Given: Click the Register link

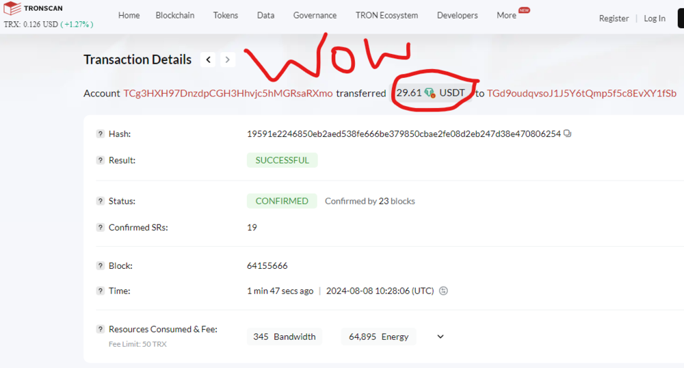Looking at the screenshot, I should tap(614, 18).
